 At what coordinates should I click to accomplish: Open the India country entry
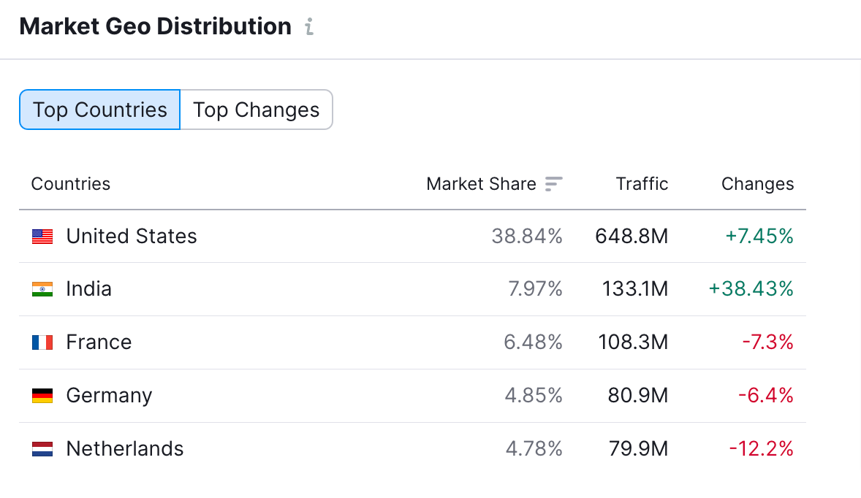[x=89, y=289]
